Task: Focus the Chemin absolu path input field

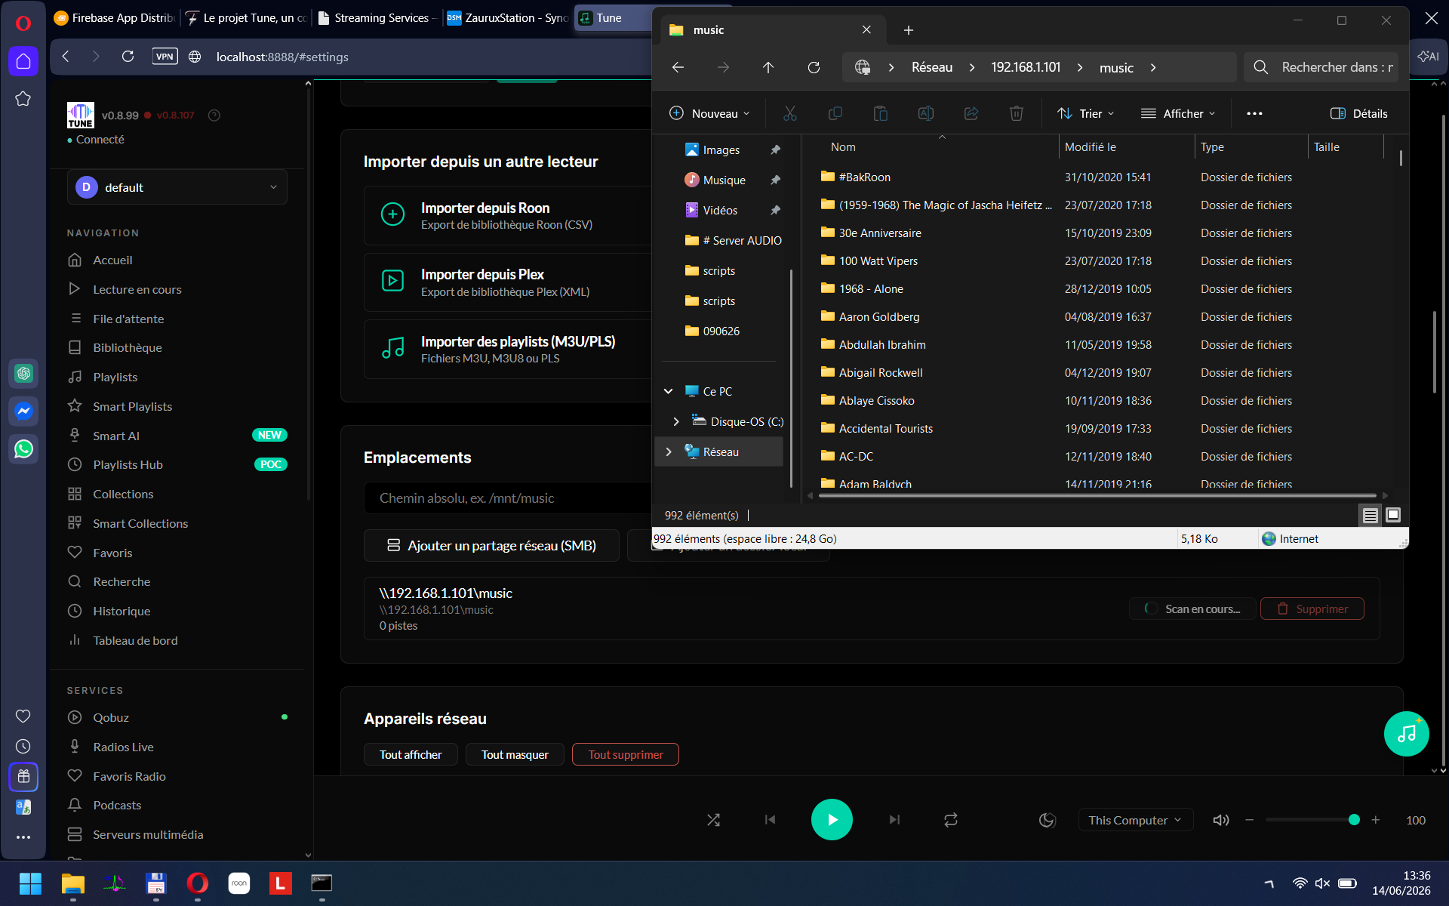Action: pos(508,498)
